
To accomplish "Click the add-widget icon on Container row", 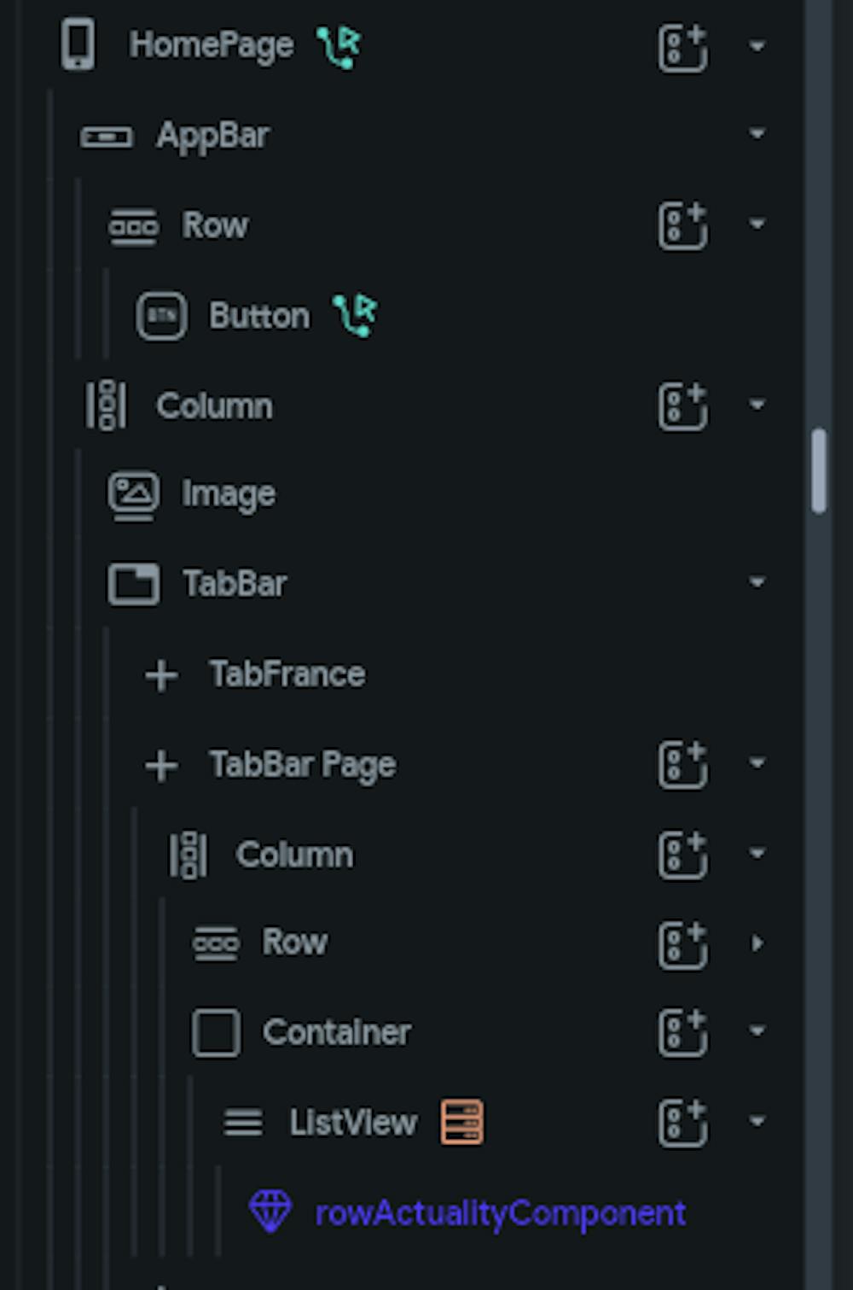I will coord(682,1031).
